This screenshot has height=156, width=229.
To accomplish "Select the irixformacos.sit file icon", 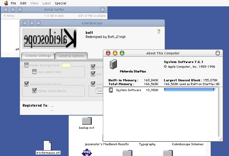I will [47, 145].
